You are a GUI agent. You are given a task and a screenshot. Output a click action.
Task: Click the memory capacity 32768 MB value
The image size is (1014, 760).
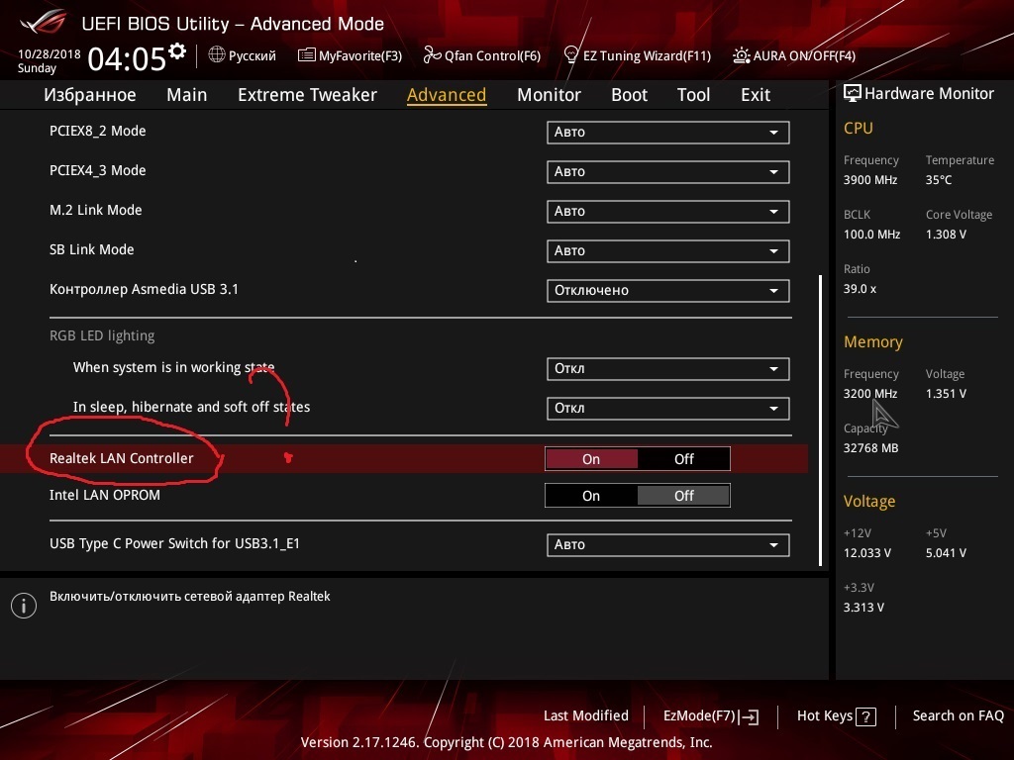871,448
